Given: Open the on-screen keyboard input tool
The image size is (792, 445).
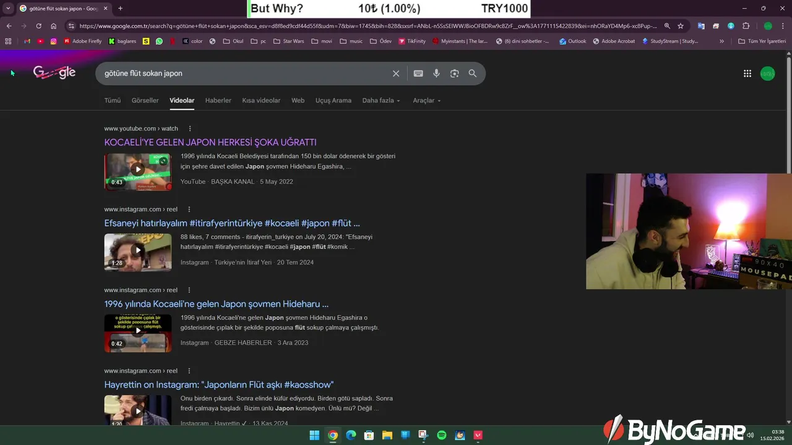Looking at the screenshot, I should 418,74.
